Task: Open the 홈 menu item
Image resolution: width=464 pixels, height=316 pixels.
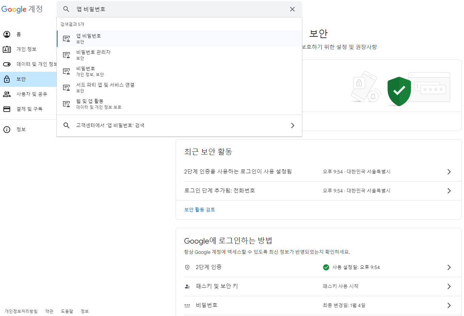Action: click(28, 34)
